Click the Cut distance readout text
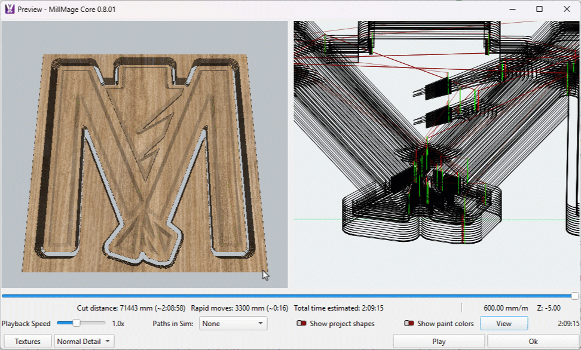Viewport: 581px width, 350px height. point(131,308)
